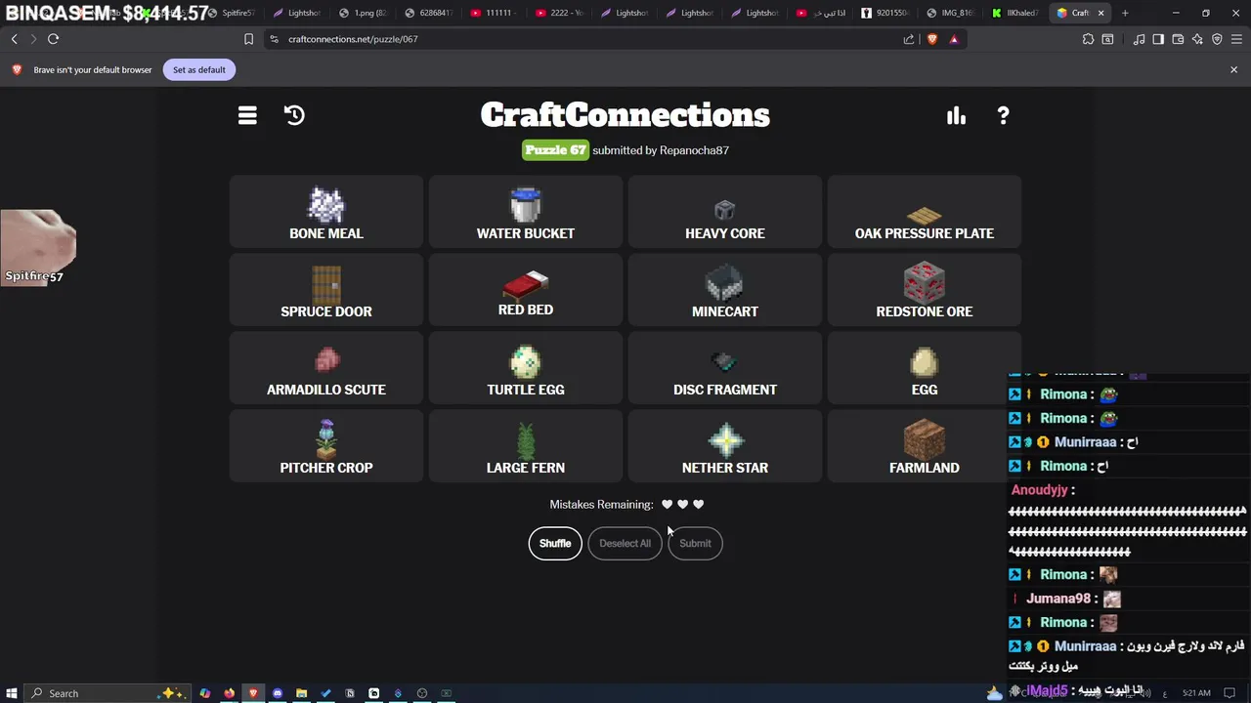Screen dimensions: 1251x703
Task: Dismiss the default browser notification bar
Action: tap(1233, 69)
